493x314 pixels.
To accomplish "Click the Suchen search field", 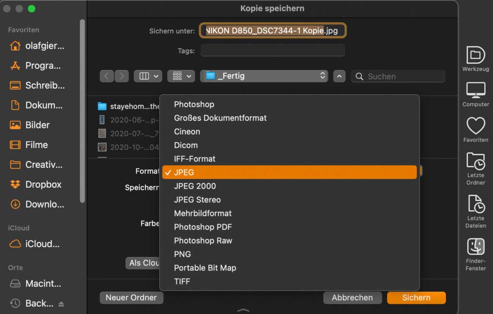I will [398, 77].
